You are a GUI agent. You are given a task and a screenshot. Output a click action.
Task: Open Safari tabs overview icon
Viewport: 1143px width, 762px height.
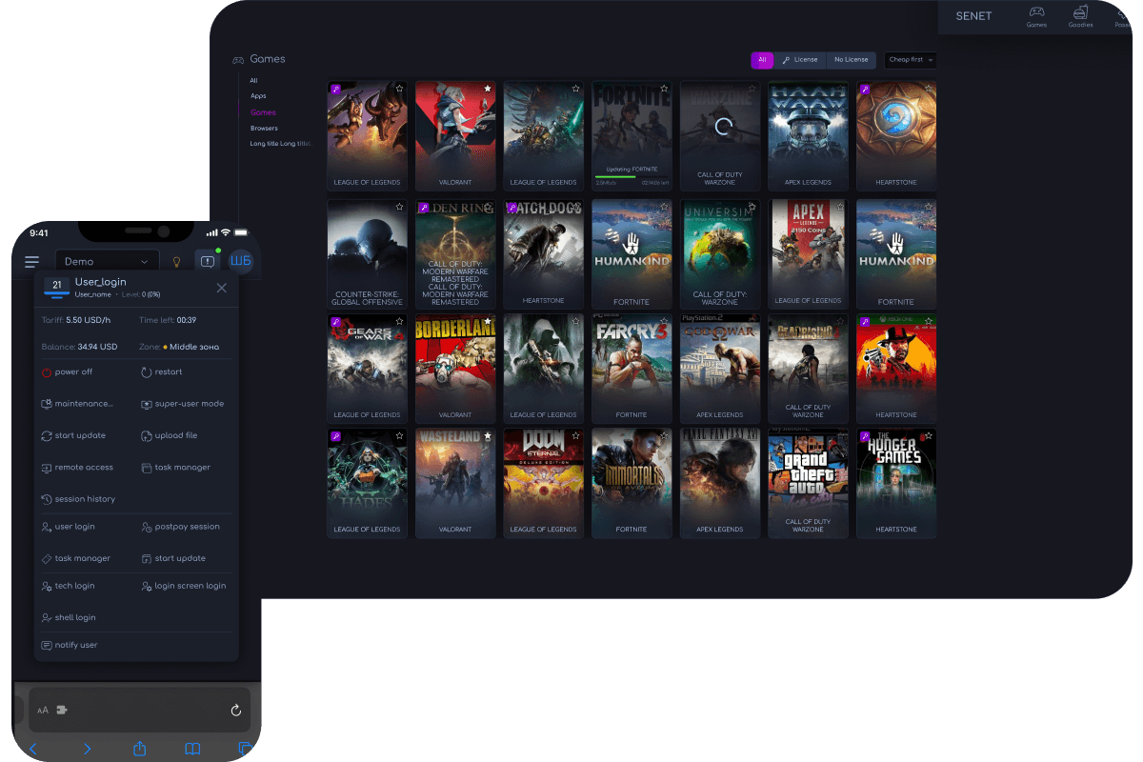pyautogui.click(x=246, y=749)
